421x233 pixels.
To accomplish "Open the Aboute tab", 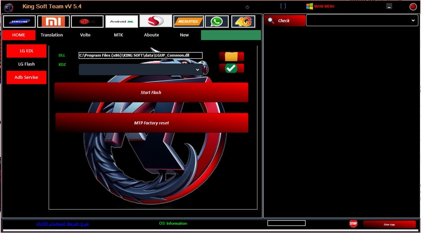I will 151,35.
